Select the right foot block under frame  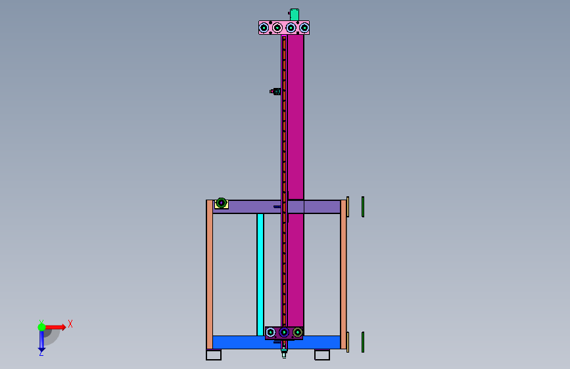(322, 355)
